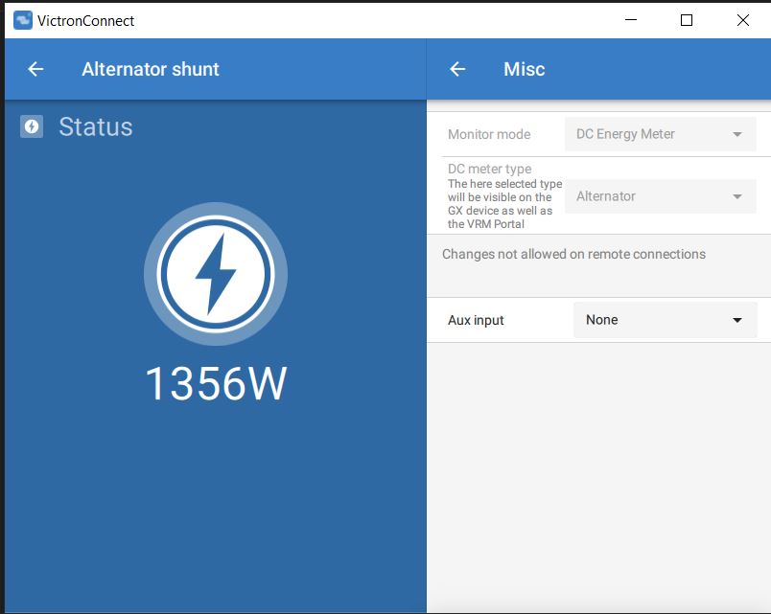
Task: Click the Misc page title
Action: click(x=525, y=69)
